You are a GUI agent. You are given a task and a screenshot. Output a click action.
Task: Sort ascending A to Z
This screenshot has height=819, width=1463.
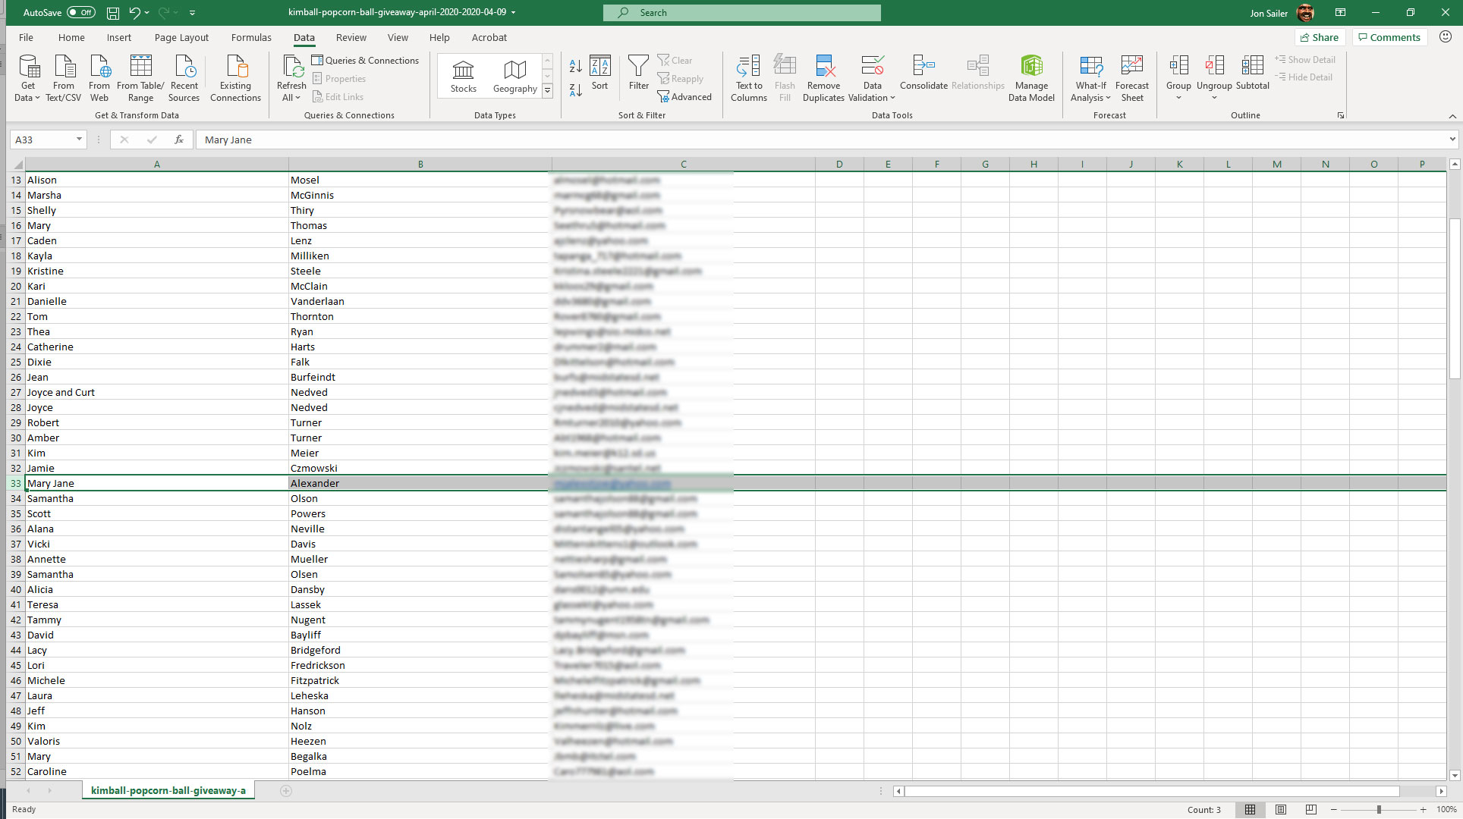[575, 67]
